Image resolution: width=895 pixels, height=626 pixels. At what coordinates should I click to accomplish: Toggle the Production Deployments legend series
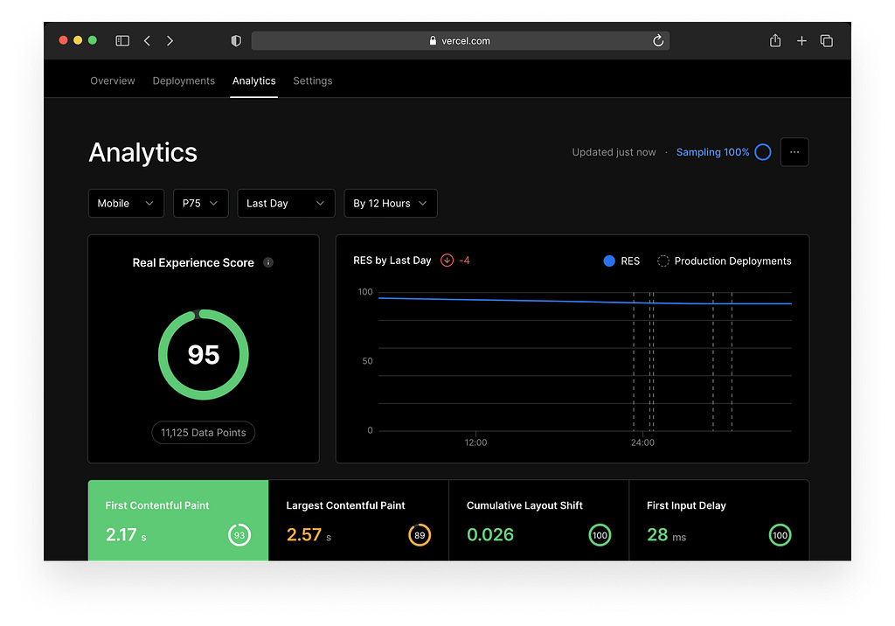point(725,261)
